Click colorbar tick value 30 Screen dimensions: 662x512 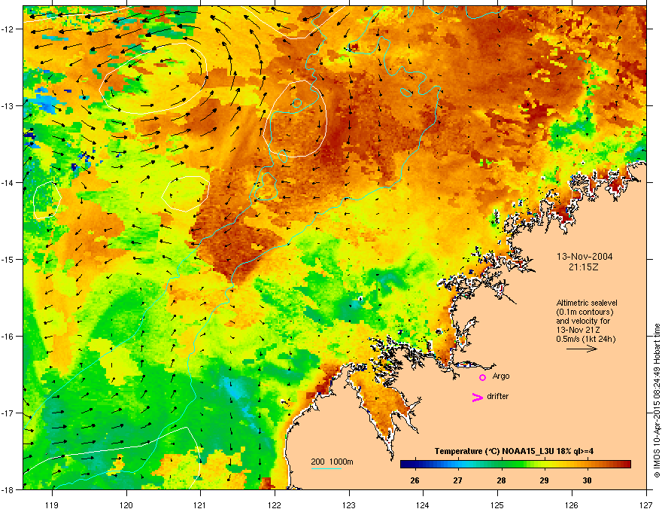[x=587, y=480]
